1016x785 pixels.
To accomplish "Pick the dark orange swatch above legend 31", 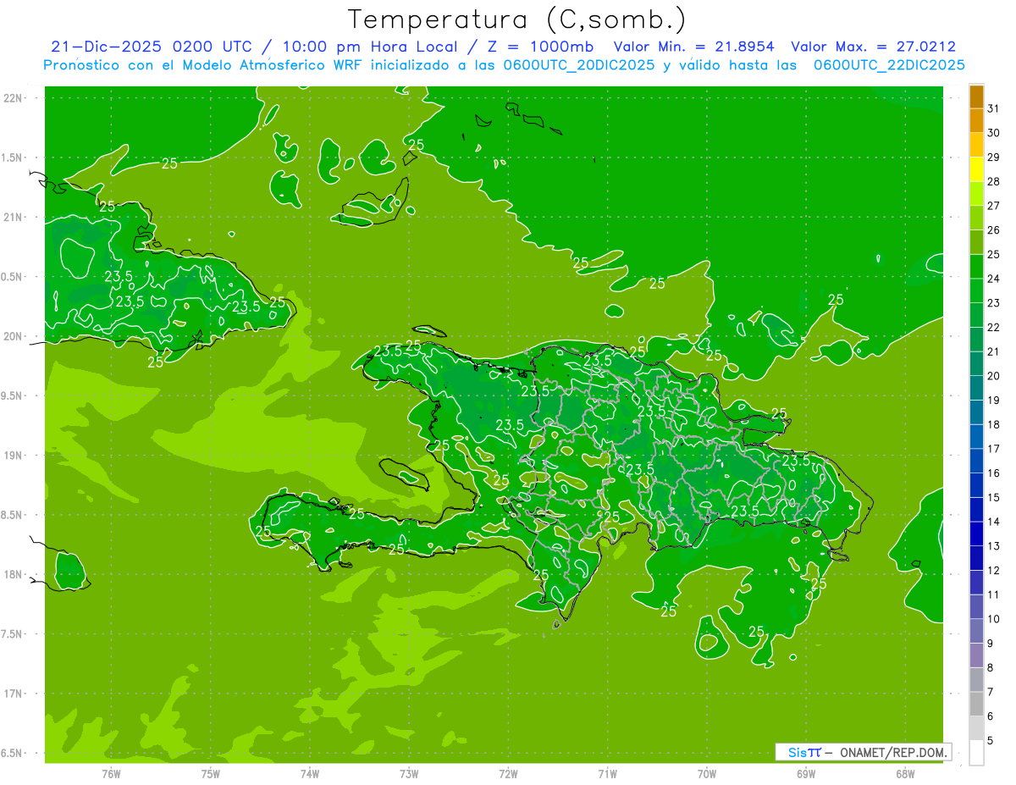I will point(976,97).
